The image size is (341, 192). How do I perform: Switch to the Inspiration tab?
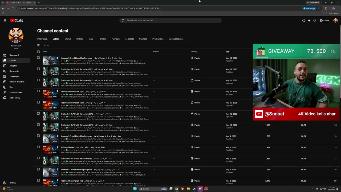(x=42, y=39)
